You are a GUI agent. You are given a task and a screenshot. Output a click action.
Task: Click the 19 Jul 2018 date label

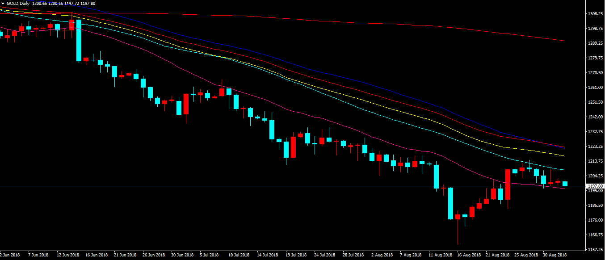[x=296, y=255]
